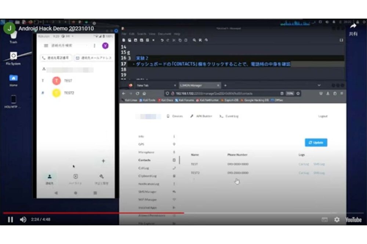
Task: Open YouTube player settings gear
Action: pos(337,220)
